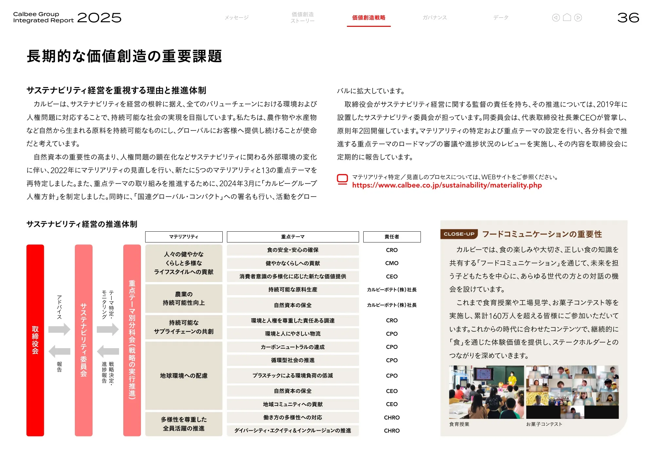654x463 pixels.
Task: Click the Calbee Group Integrated Report 2025 logo
Action: [x=67, y=18]
